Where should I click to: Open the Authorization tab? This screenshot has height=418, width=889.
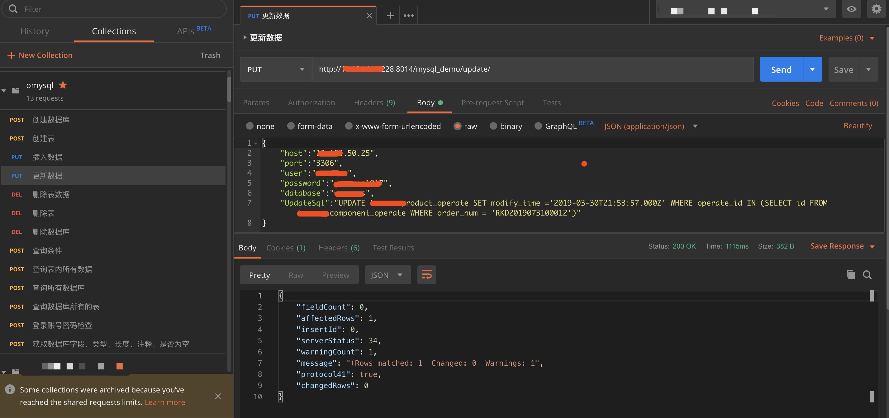click(x=311, y=102)
